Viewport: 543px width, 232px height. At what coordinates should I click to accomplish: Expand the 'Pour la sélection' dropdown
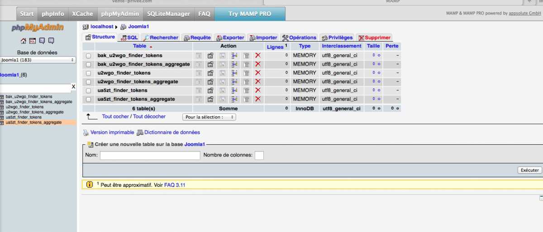click(209, 117)
